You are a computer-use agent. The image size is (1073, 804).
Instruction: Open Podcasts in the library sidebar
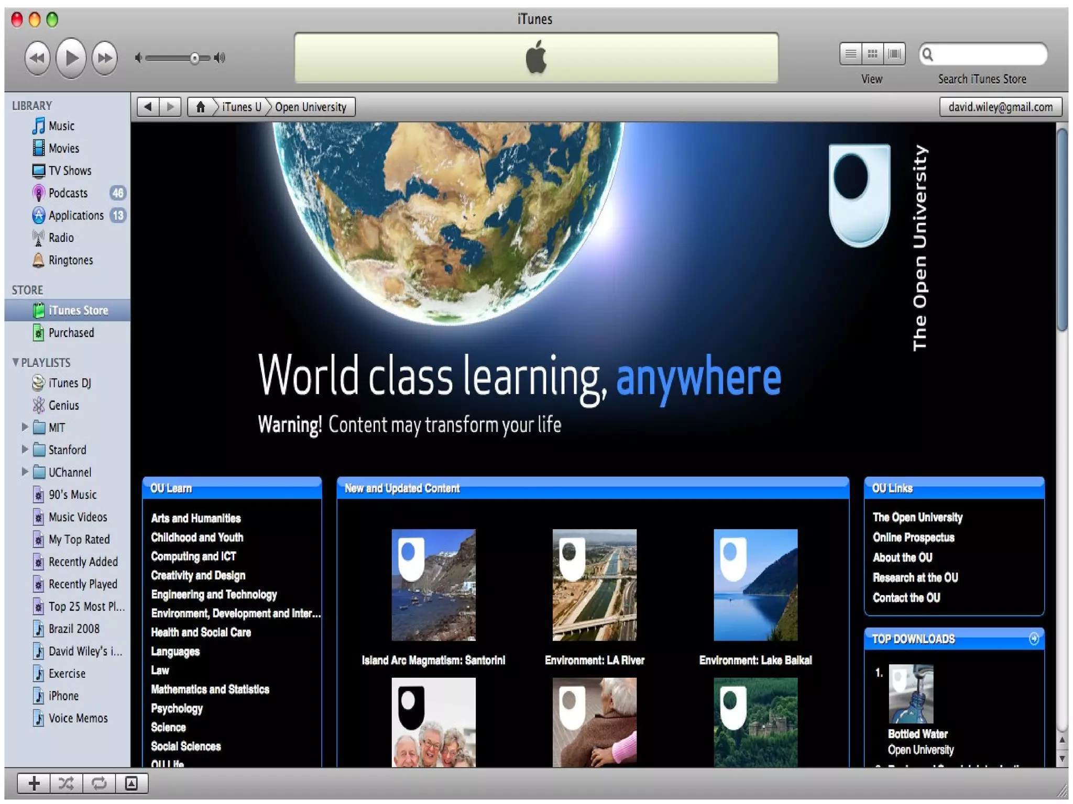tap(68, 193)
